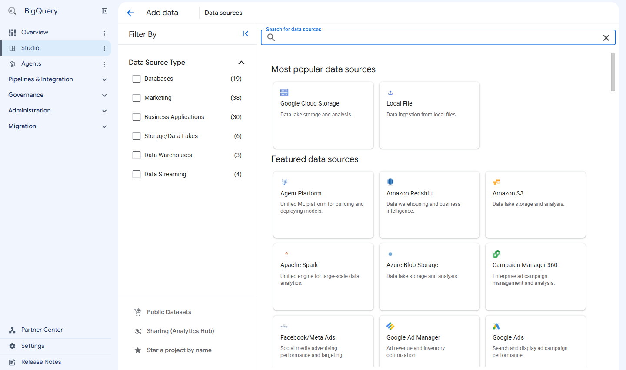Click the Most popular data sources heading
Image resolution: width=626 pixels, height=370 pixels.
323,69
